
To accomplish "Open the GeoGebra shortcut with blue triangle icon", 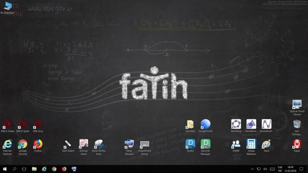I will click(251, 126).
